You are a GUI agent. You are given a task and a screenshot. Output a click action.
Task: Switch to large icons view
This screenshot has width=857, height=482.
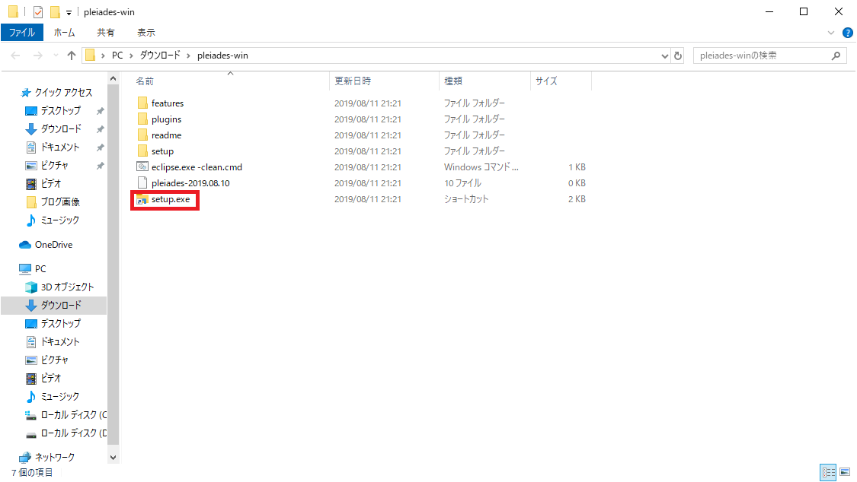pos(845,471)
